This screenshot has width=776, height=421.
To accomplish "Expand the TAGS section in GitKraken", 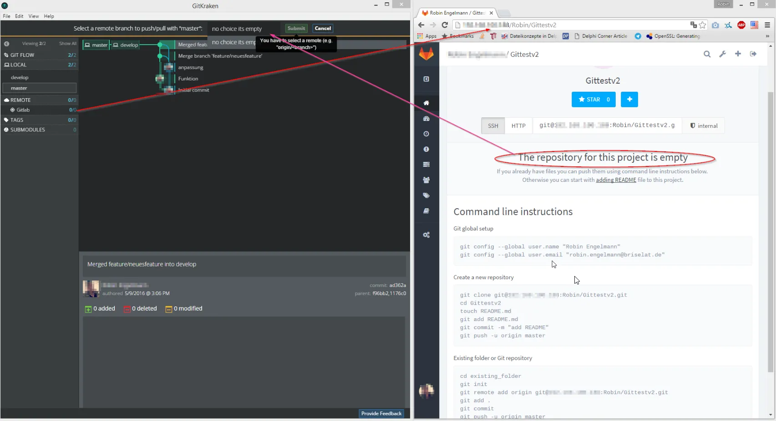I will [40, 120].
